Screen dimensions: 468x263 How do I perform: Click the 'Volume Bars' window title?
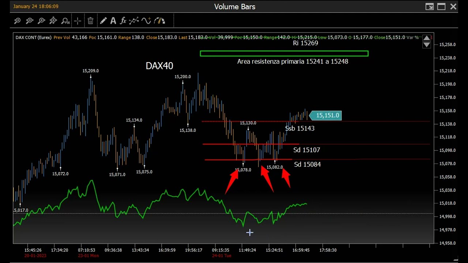(x=235, y=7)
